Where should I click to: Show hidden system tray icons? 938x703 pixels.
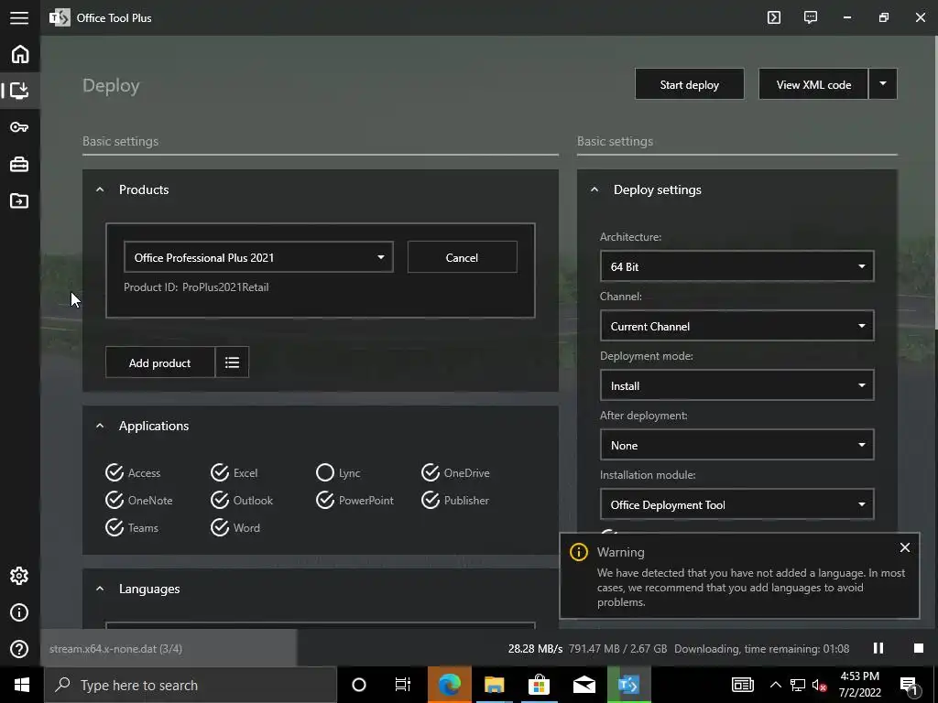775,685
